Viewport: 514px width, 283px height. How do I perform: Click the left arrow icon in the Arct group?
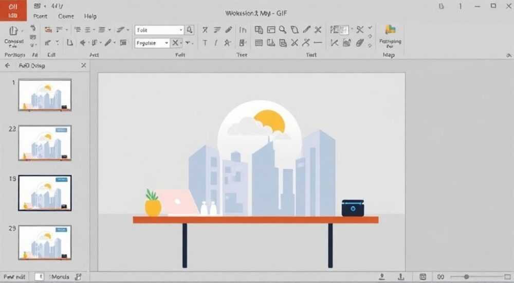tap(83, 43)
